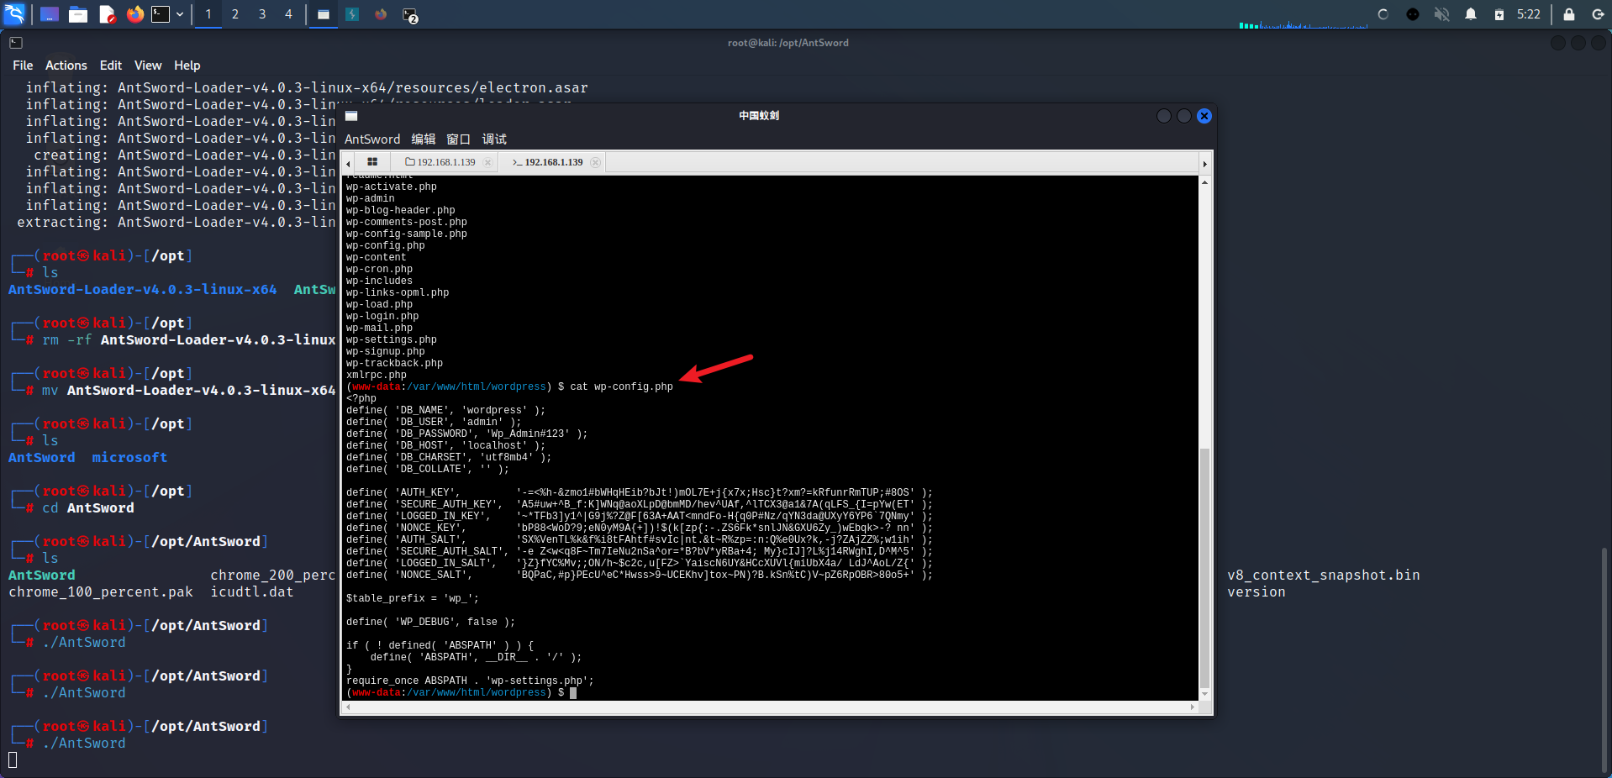Open the black round tray icon

coord(1413,14)
